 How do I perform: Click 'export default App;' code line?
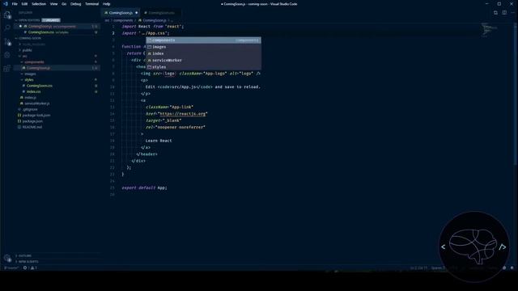click(144, 188)
